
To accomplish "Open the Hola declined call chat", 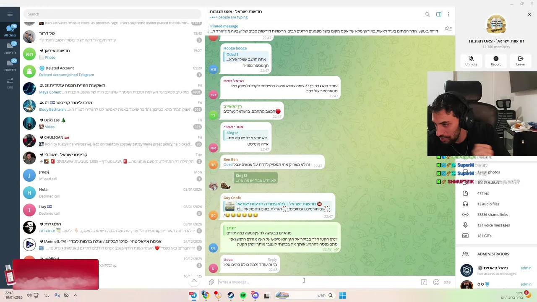I will pos(112,193).
